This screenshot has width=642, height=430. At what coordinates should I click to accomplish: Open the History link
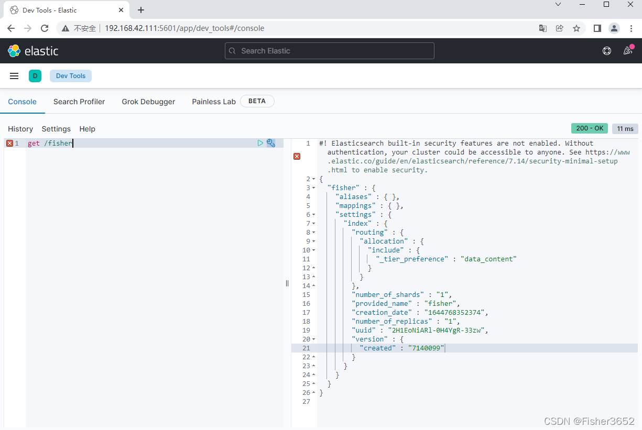pos(20,129)
